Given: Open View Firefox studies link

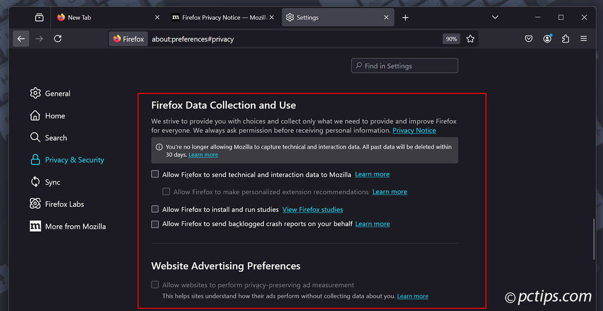Looking at the screenshot, I should point(313,209).
